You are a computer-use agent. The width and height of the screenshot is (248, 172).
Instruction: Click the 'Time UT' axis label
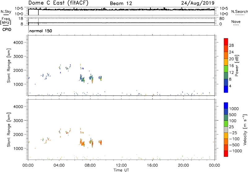point(121,170)
